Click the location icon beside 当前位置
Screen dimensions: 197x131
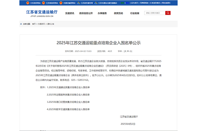click(x=22, y=24)
